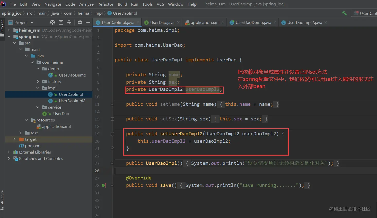
Task: Unfold the save method on line 28
Action: pyautogui.click(x=112, y=185)
